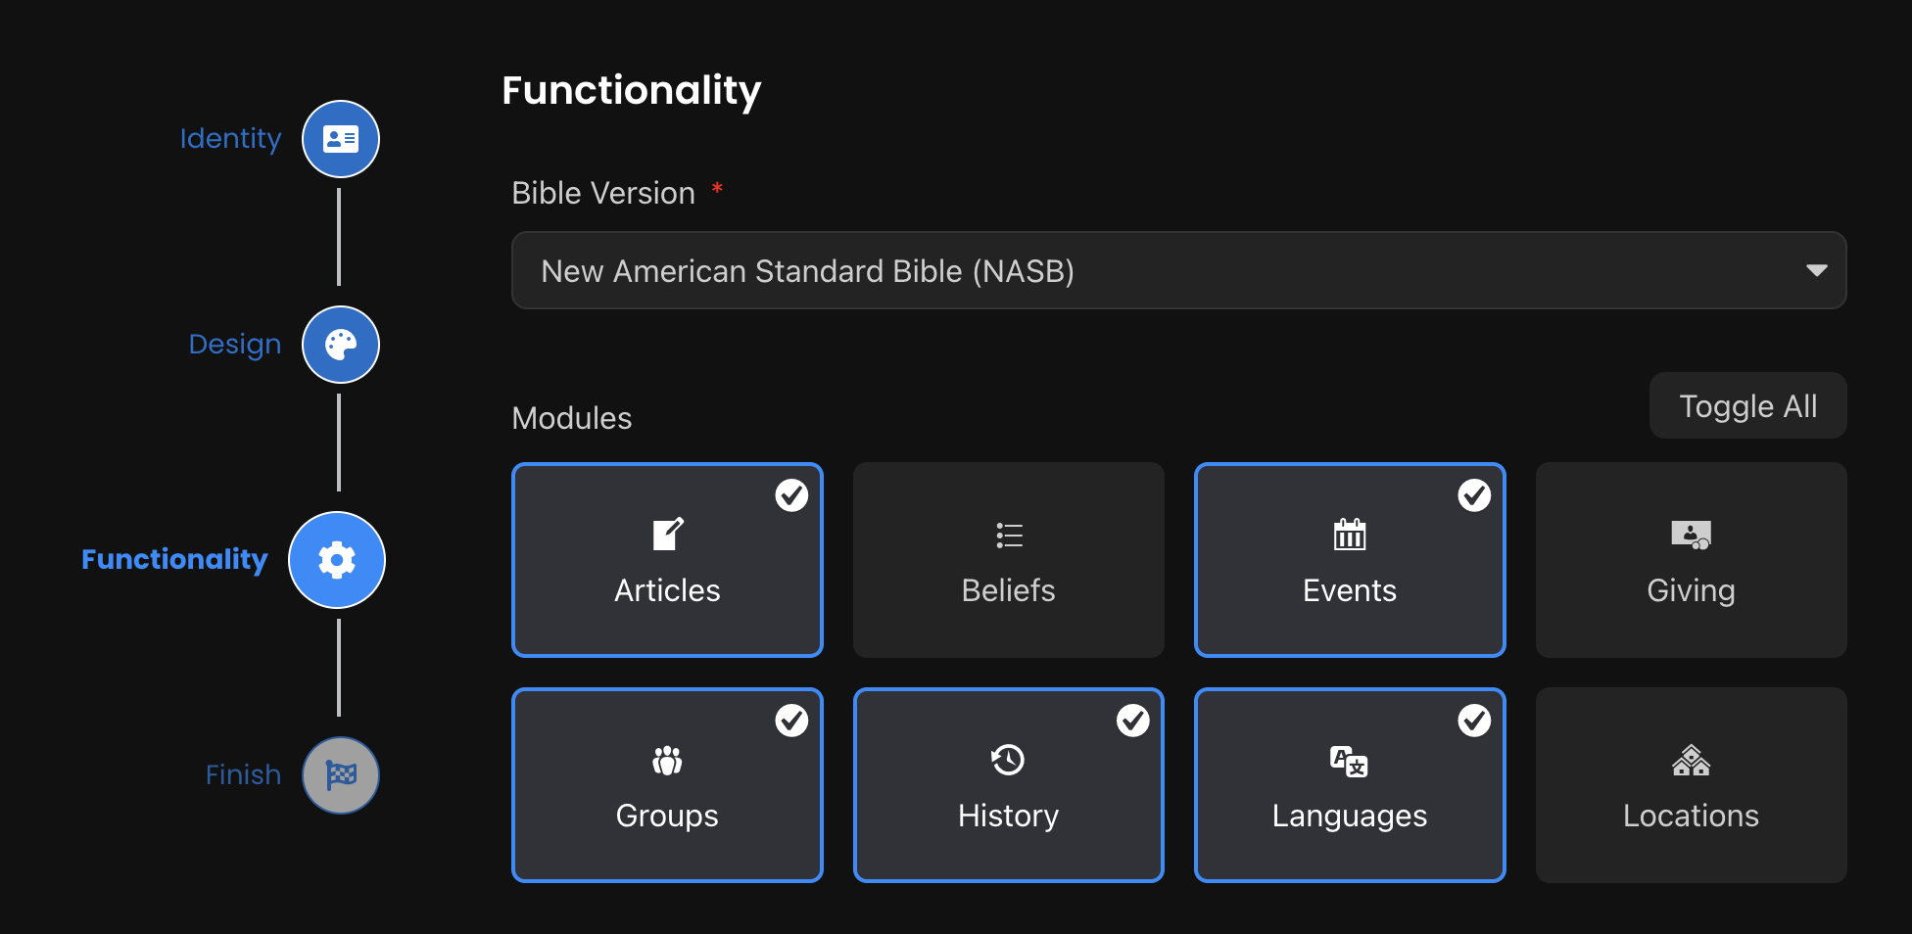Uncheck the Articles module checkmark
Image resolution: width=1912 pixels, height=934 pixels.
click(791, 495)
